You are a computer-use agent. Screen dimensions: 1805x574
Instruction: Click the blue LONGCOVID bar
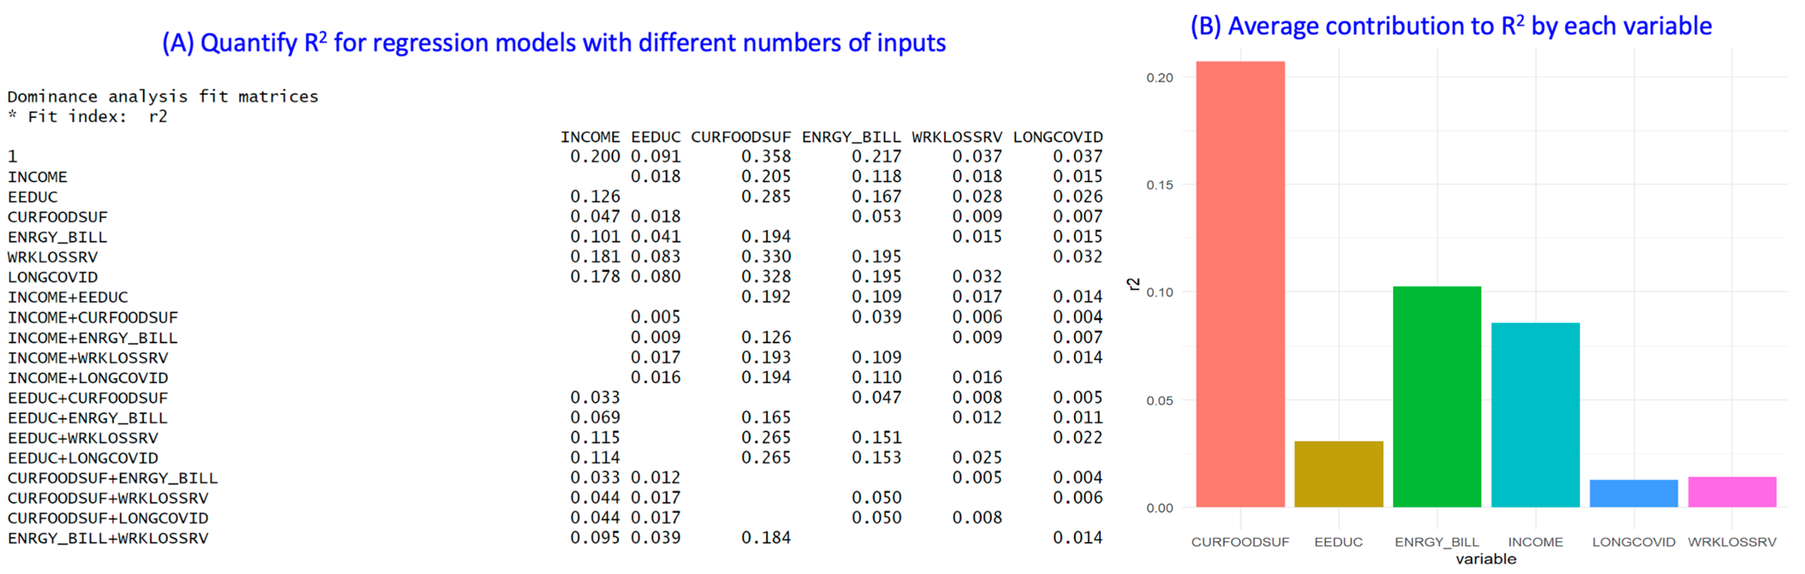(x=1634, y=494)
